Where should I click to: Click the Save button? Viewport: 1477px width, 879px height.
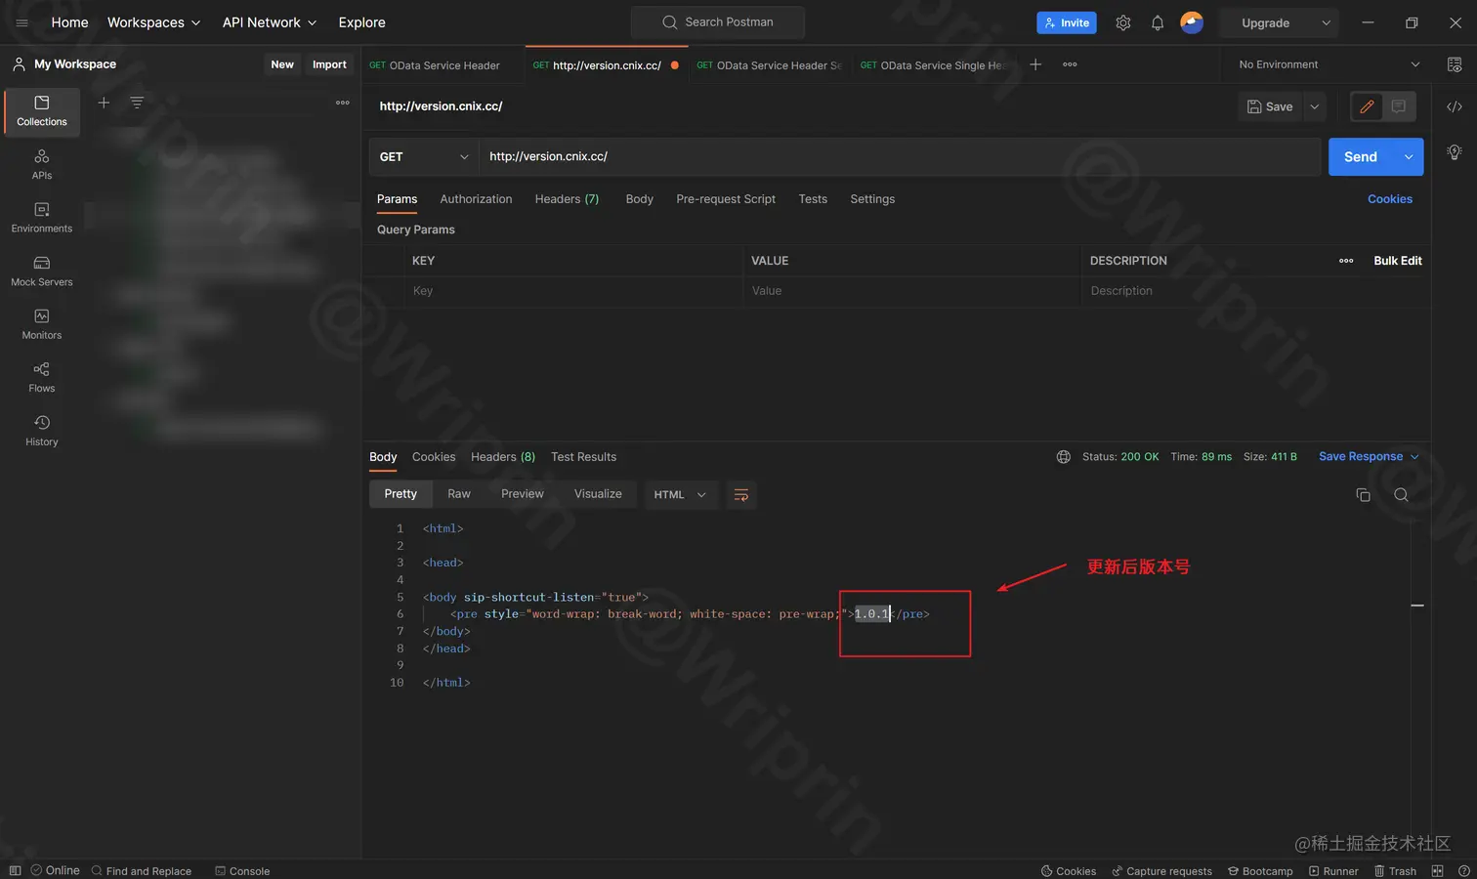[1270, 106]
